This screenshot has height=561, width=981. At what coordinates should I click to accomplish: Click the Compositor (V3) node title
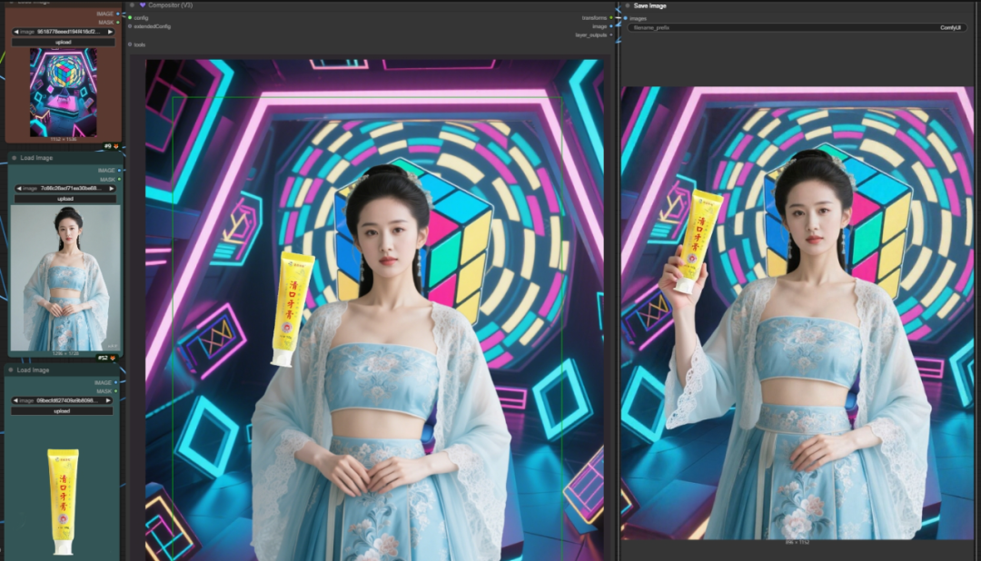(x=170, y=5)
